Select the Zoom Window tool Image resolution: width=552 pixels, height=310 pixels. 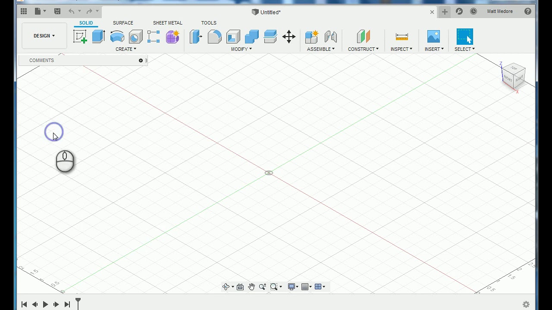(x=274, y=287)
